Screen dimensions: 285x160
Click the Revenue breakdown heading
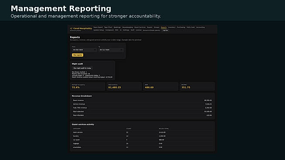pyautogui.click(x=82, y=96)
